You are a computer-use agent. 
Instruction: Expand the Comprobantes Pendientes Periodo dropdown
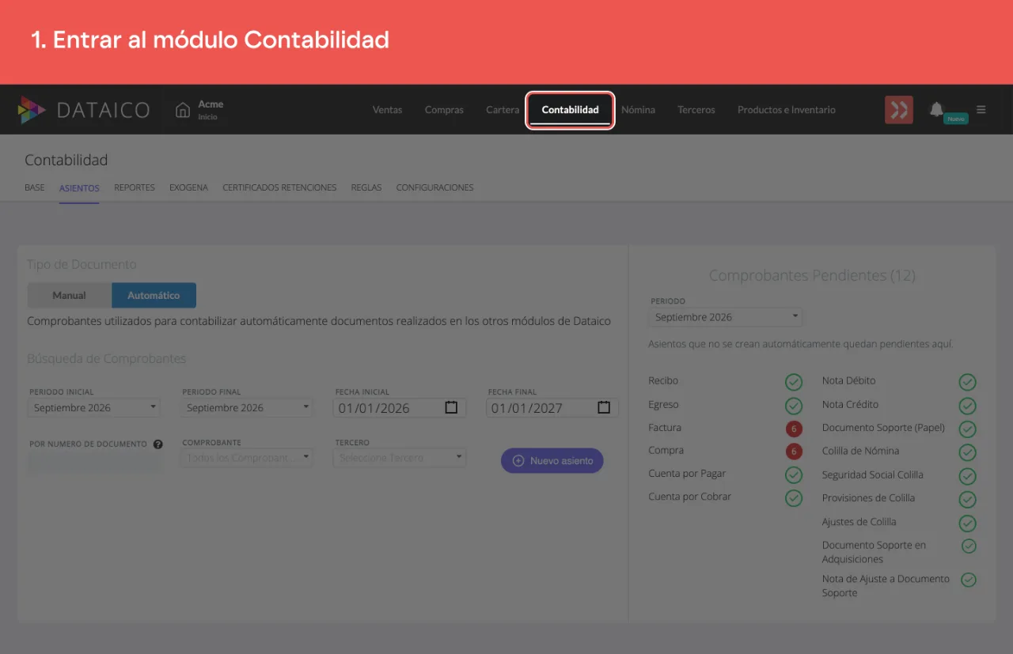click(x=726, y=317)
